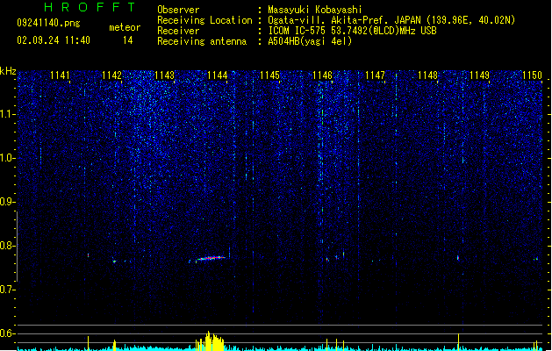Click the meteor label
Viewport: 552px width, 351px height.
tap(125, 27)
